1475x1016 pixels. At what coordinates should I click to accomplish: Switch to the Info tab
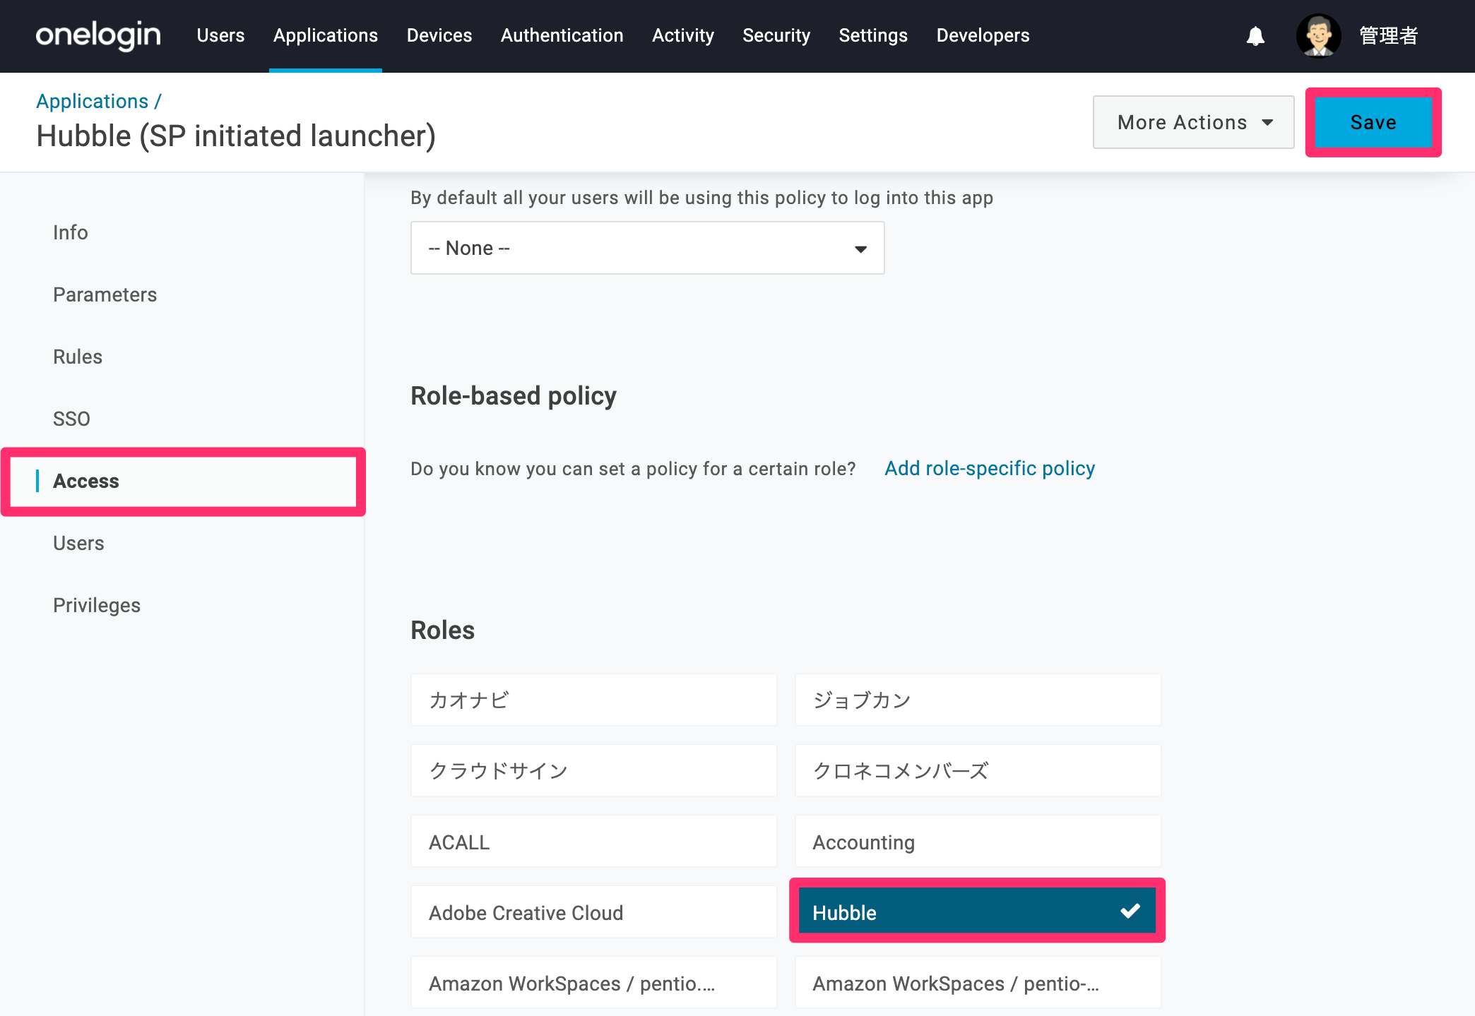(x=71, y=232)
